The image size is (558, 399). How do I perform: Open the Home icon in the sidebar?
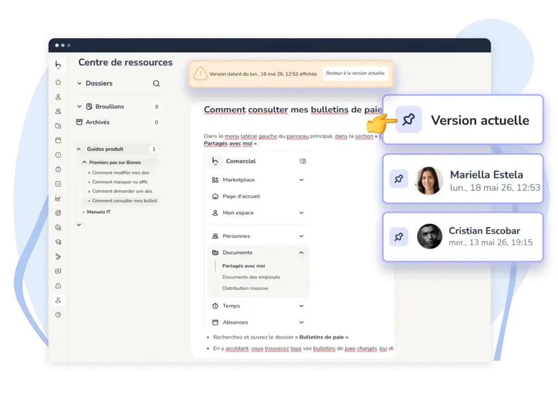[x=58, y=82]
